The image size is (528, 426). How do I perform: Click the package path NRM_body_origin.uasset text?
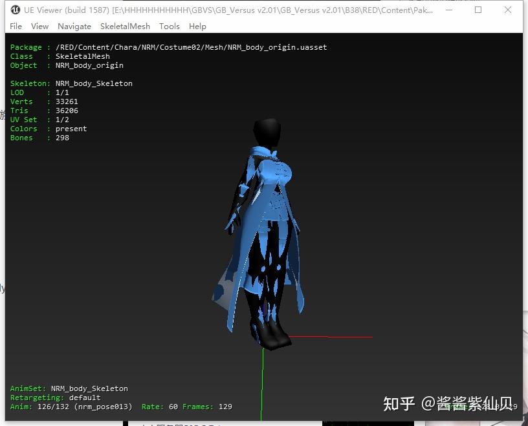(x=192, y=47)
